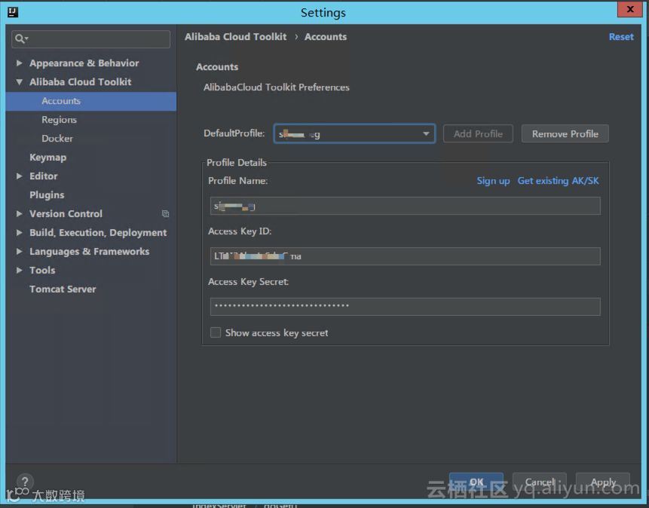Click the Remove Profile button
This screenshot has width=649, height=508.
coord(565,133)
